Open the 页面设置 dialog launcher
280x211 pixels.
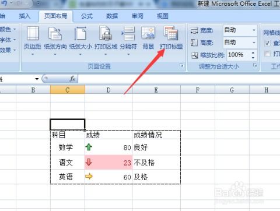(181, 65)
